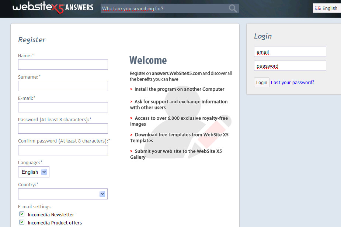
Task: Click the Incomedia Newsletter label text
Action: point(51,215)
